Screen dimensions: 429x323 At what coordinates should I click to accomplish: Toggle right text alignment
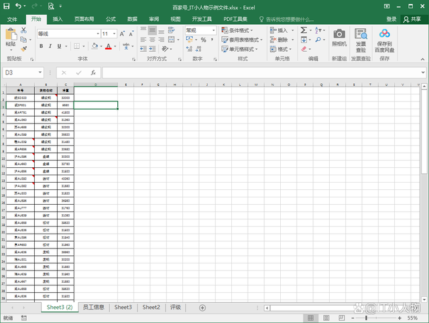162,40
